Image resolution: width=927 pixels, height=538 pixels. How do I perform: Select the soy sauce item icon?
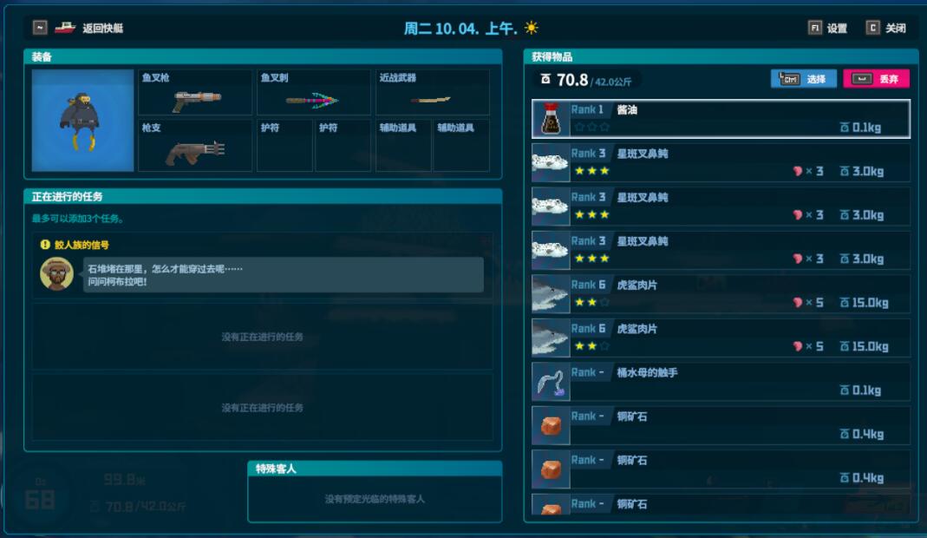(x=551, y=119)
